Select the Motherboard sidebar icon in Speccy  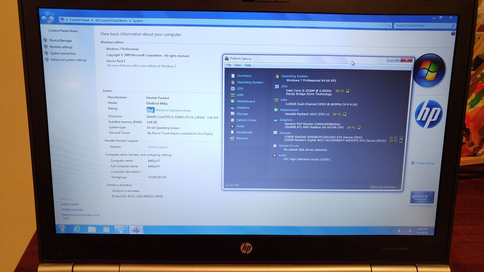point(233,101)
